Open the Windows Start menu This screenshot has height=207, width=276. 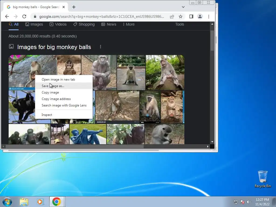tap(7, 202)
